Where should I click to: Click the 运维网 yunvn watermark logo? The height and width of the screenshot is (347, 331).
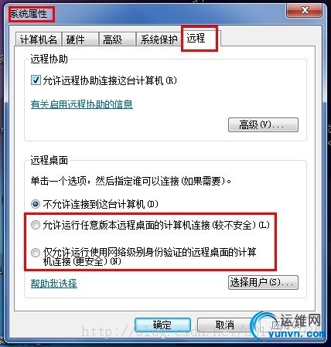click(x=288, y=325)
